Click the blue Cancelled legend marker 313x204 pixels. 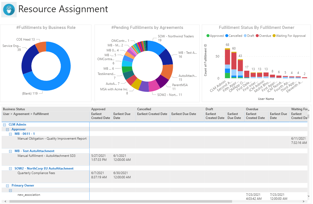click(x=227, y=36)
